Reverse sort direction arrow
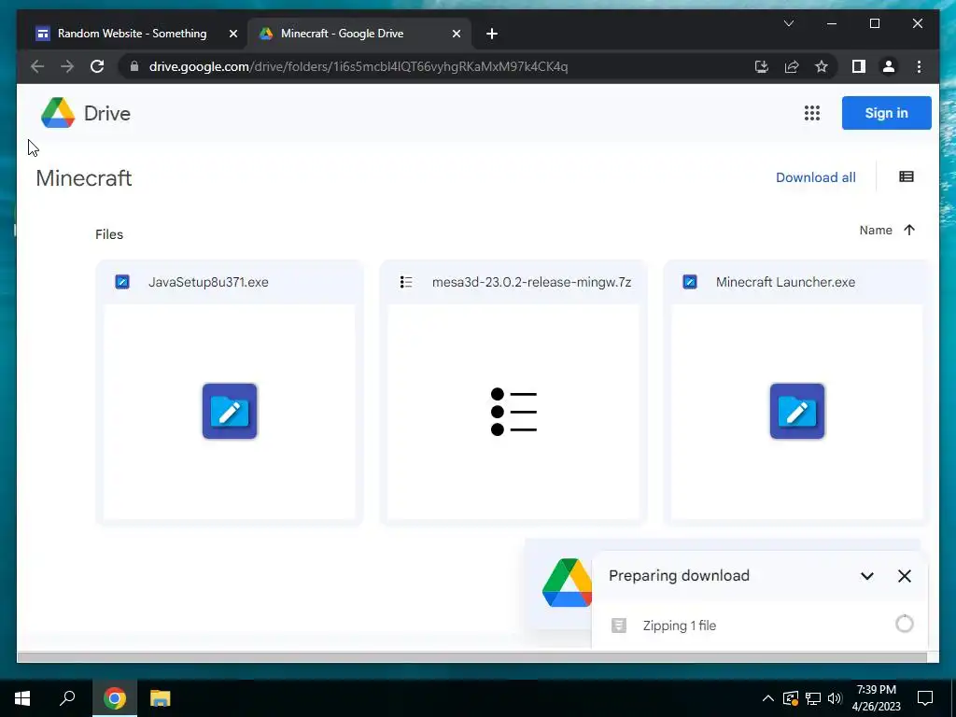The image size is (956, 717). tap(909, 230)
